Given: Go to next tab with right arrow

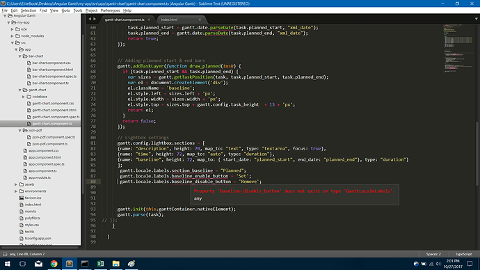Looking at the screenshot, I should click(95, 19).
